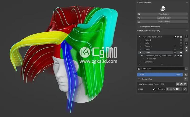Click edit brush icon on Groom01_Part01_Hair row
The width and height of the screenshot is (190, 117).
click(x=175, y=37)
